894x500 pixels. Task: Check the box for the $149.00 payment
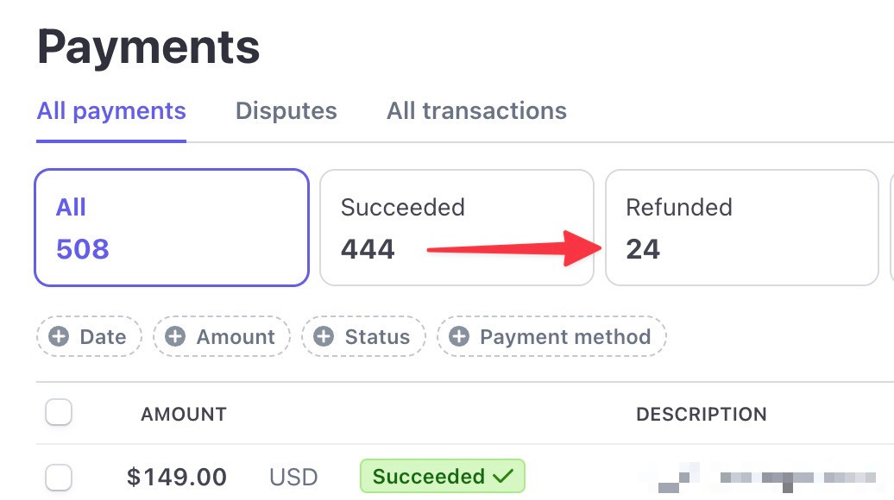pos(59,478)
